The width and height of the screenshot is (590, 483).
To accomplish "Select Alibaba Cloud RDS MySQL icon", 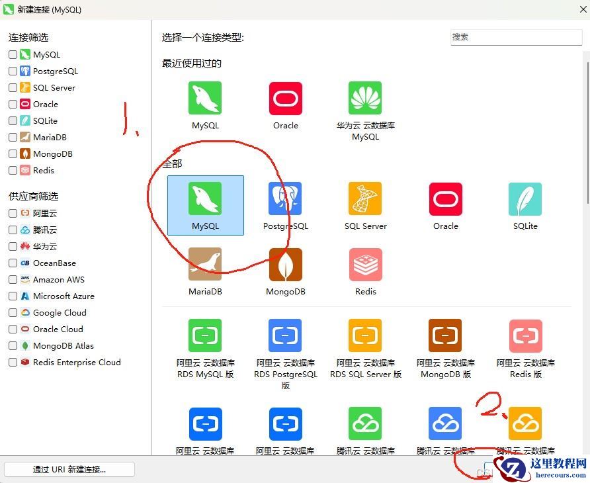I will (x=205, y=335).
